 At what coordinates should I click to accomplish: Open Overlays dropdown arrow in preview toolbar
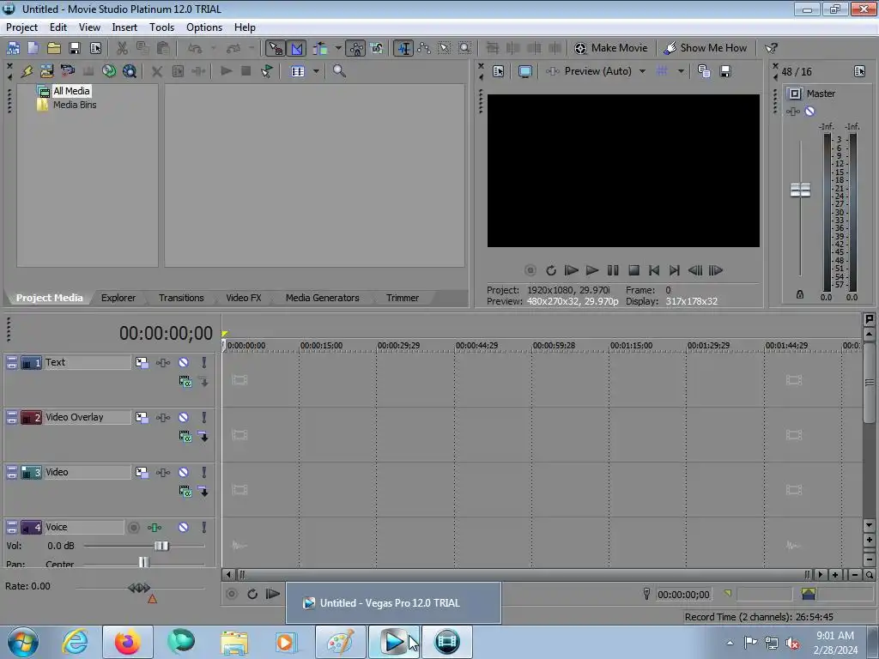tap(681, 71)
